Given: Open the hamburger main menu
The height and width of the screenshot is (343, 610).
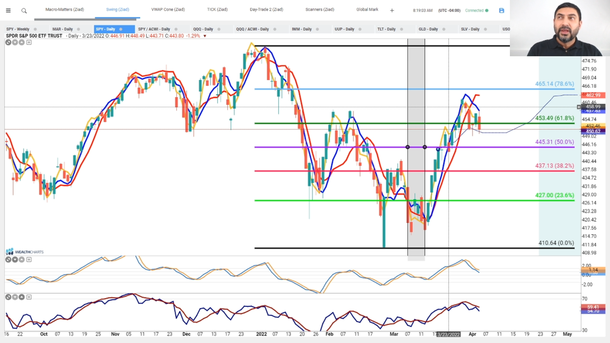Looking at the screenshot, I should click(x=8, y=10).
